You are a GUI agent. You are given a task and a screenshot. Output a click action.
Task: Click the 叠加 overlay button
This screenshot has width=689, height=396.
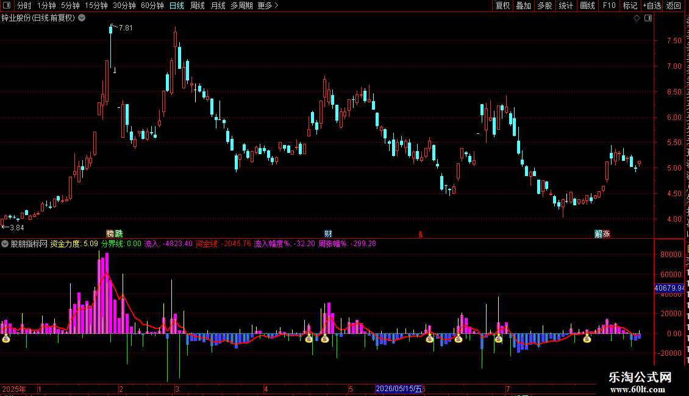point(523,5)
